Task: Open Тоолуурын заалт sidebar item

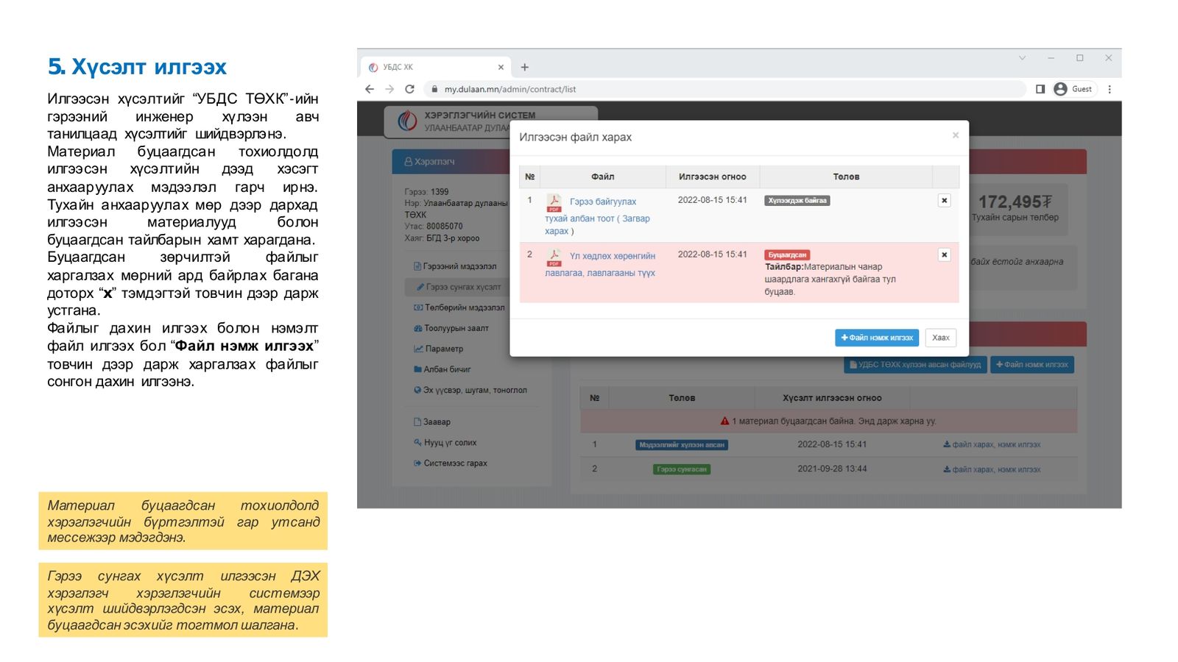Action: click(x=451, y=328)
